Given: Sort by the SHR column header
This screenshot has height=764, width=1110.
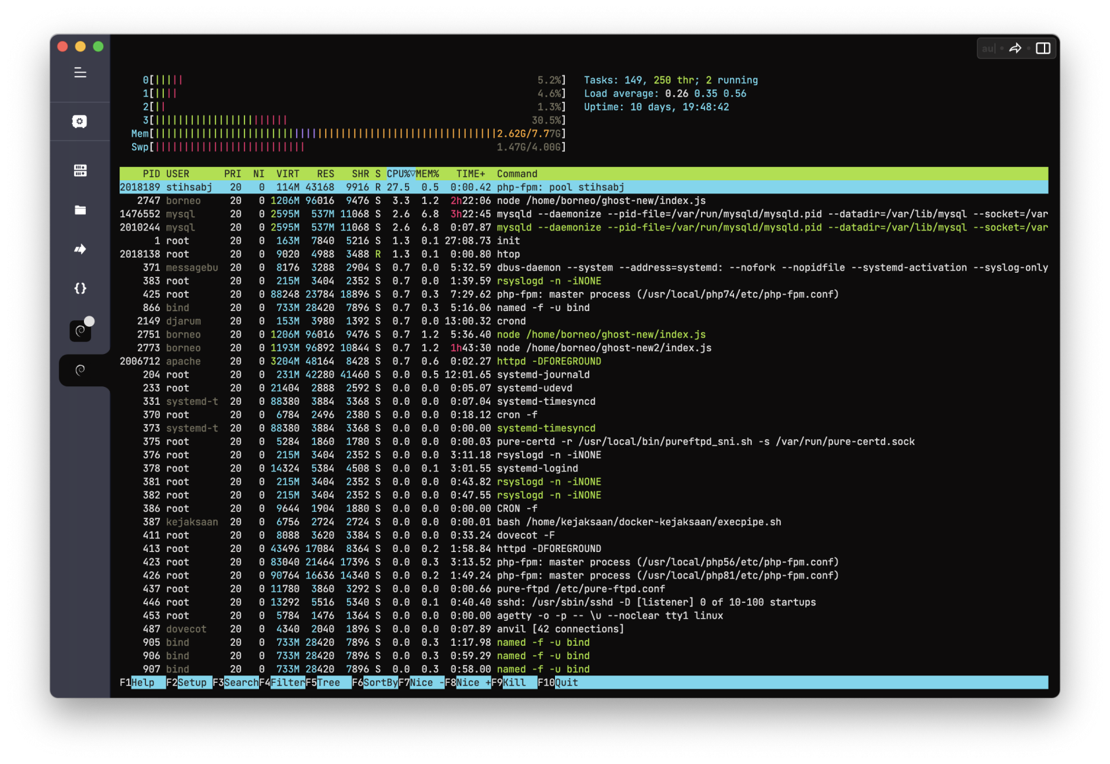Looking at the screenshot, I should (361, 174).
